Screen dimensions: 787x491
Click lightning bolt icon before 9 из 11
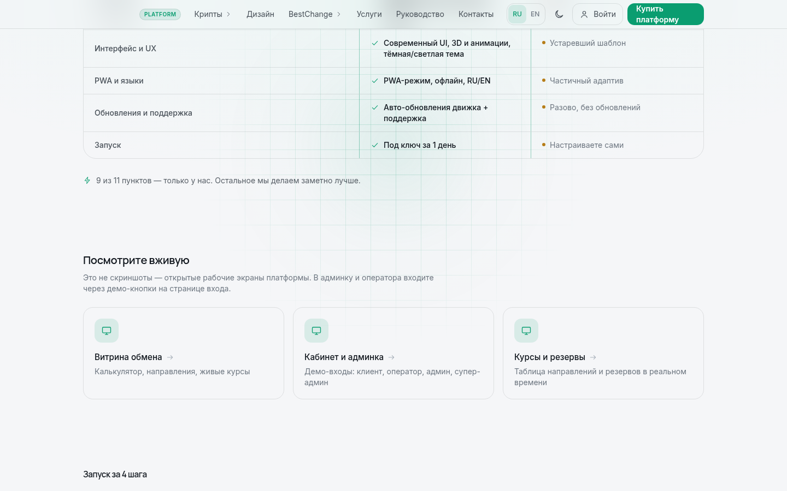[87, 181]
